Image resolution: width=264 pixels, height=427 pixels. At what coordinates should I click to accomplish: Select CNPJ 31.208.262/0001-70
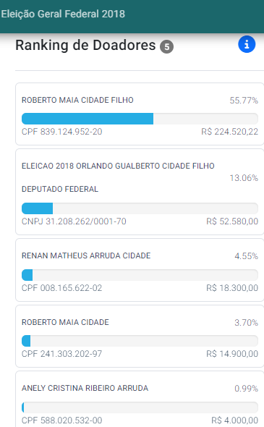pos(74,221)
